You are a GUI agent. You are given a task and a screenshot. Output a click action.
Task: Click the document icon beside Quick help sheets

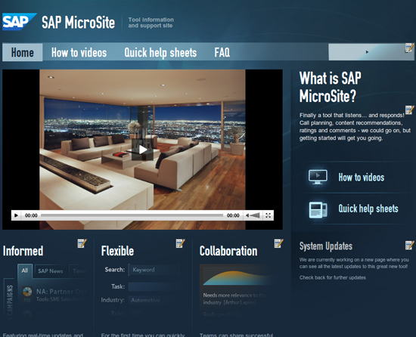tap(318, 209)
